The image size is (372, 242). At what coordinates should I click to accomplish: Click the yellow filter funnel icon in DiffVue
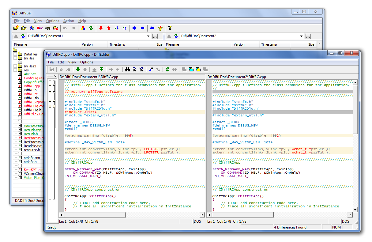coord(160,28)
